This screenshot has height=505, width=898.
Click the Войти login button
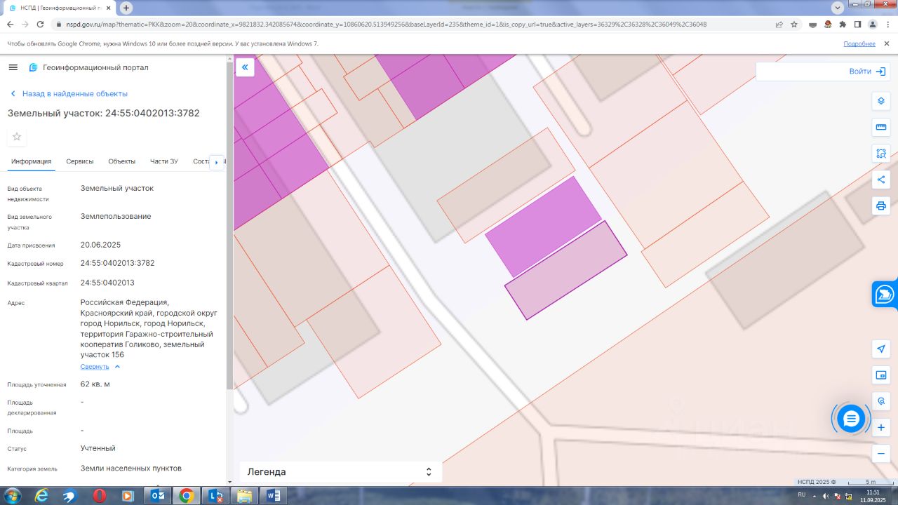(868, 72)
